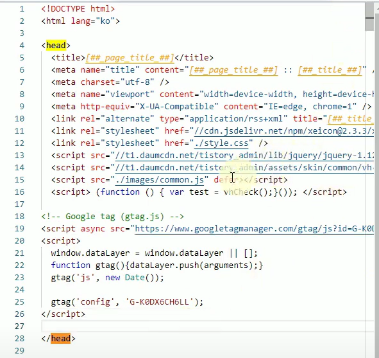Click the 'G-K0DX6CH6LL' config ID
Screen dimensions: 379x358
click(160, 302)
